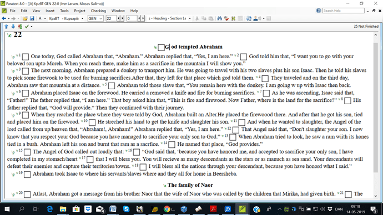Open the Checking menu
The width and height of the screenshot is (383, 215).
point(98,11)
